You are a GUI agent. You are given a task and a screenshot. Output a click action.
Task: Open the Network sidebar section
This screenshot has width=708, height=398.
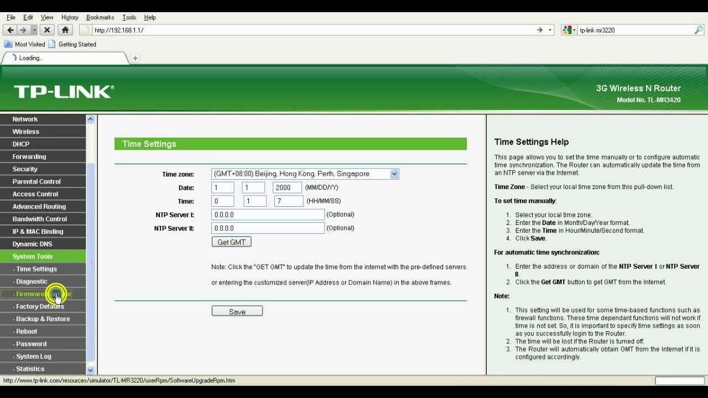point(43,119)
